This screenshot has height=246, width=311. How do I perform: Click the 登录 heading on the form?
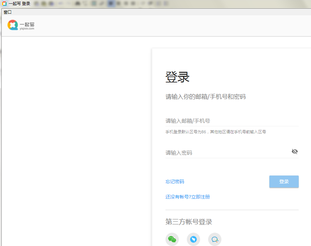coord(177,77)
